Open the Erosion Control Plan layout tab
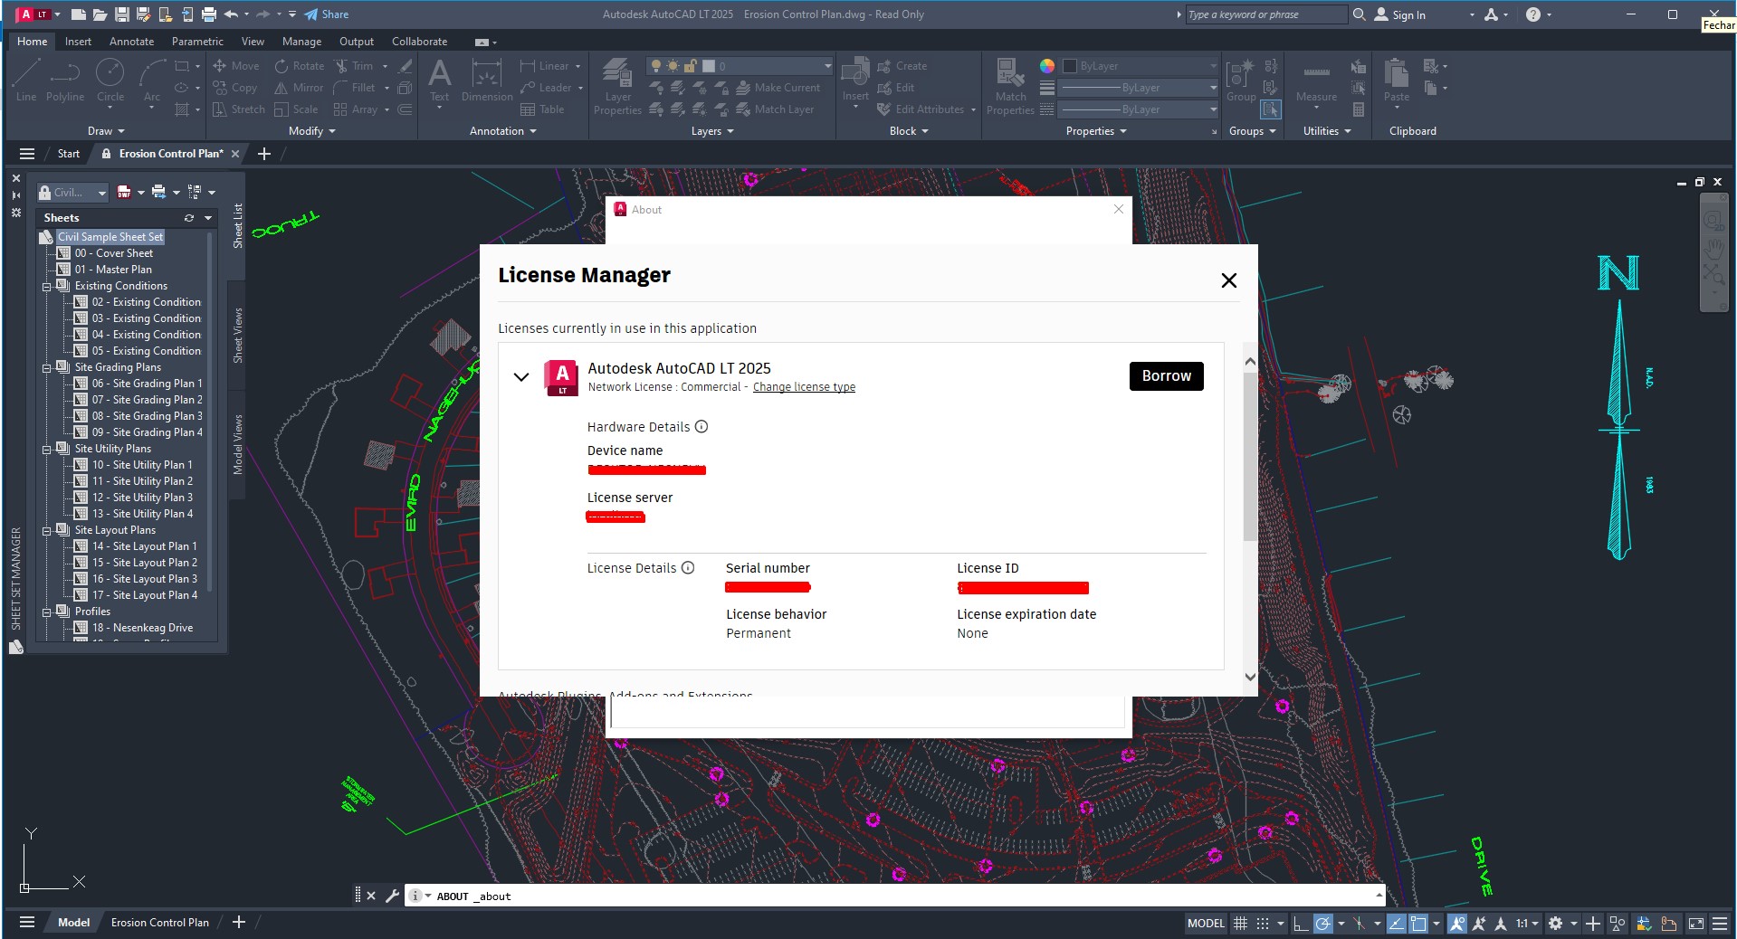1737x939 pixels. (159, 923)
